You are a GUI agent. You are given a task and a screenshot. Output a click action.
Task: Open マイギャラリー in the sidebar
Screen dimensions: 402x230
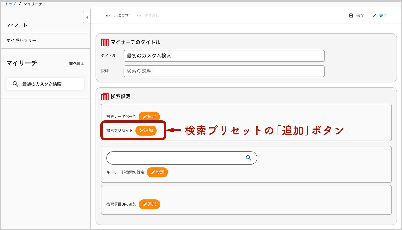[x=22, y=40]
